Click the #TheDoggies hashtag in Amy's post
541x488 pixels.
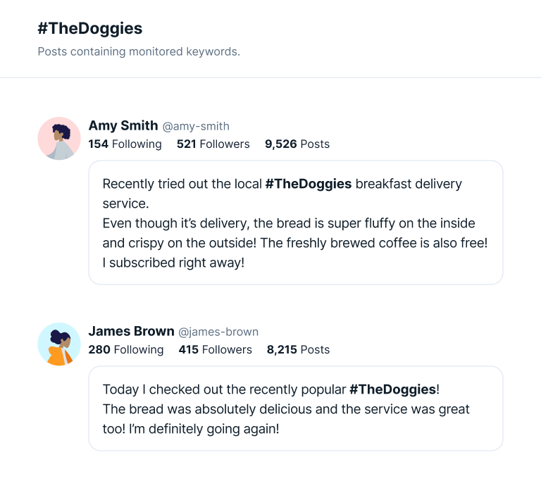click(308, 184)
